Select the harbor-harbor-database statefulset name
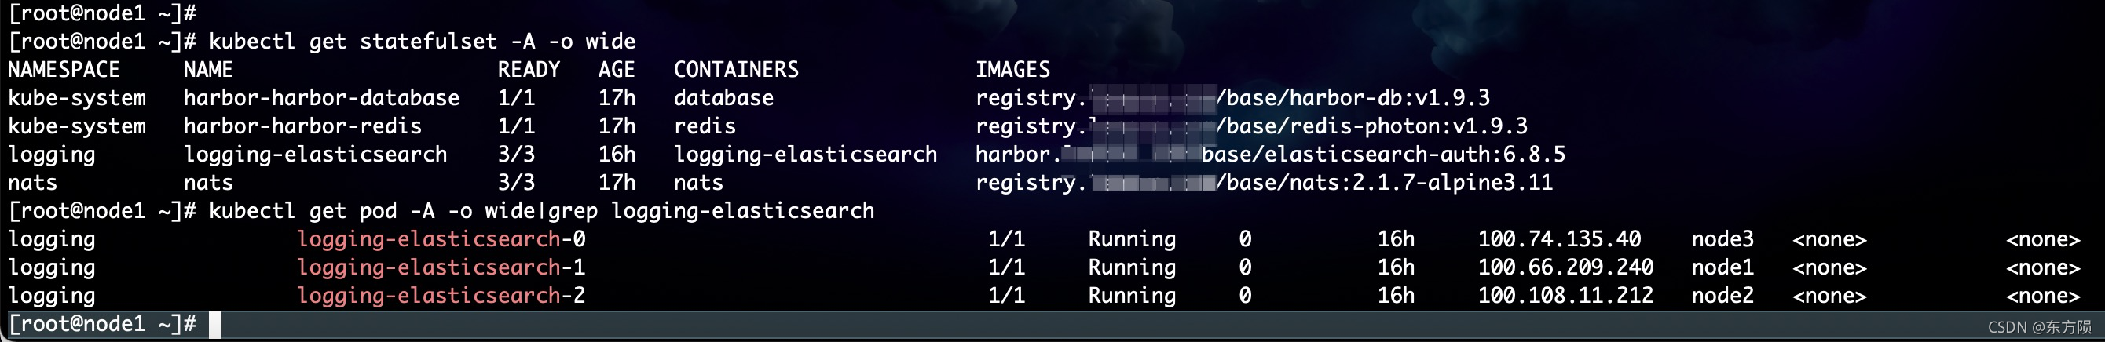 point(321,98)
